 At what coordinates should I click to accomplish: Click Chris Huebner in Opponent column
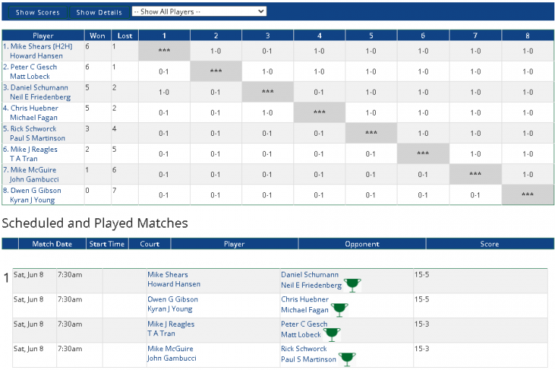point(305,299)
